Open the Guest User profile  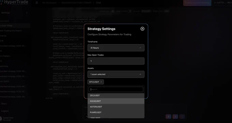(x=8, y=119)
